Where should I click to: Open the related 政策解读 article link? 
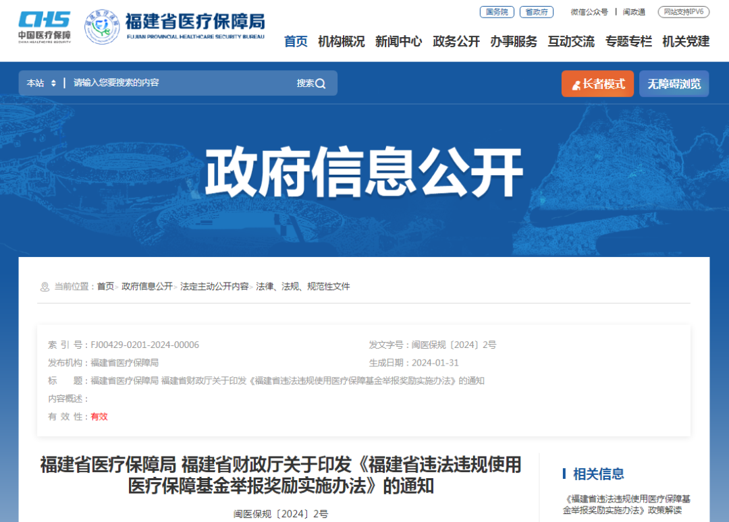point(626,505)
